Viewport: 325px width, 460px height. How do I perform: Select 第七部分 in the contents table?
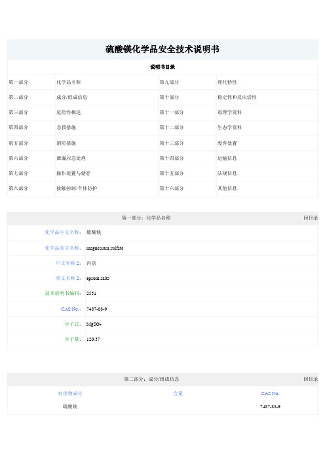[x=18, y=173]
